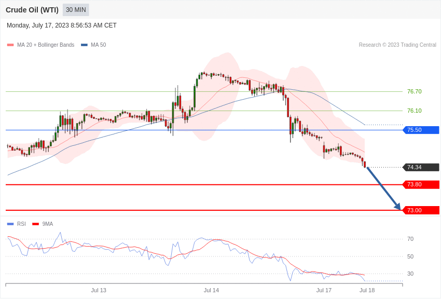The image size is (441, 299).
Task: Click the red 73.80 support price tag
Action: [421, 184]
